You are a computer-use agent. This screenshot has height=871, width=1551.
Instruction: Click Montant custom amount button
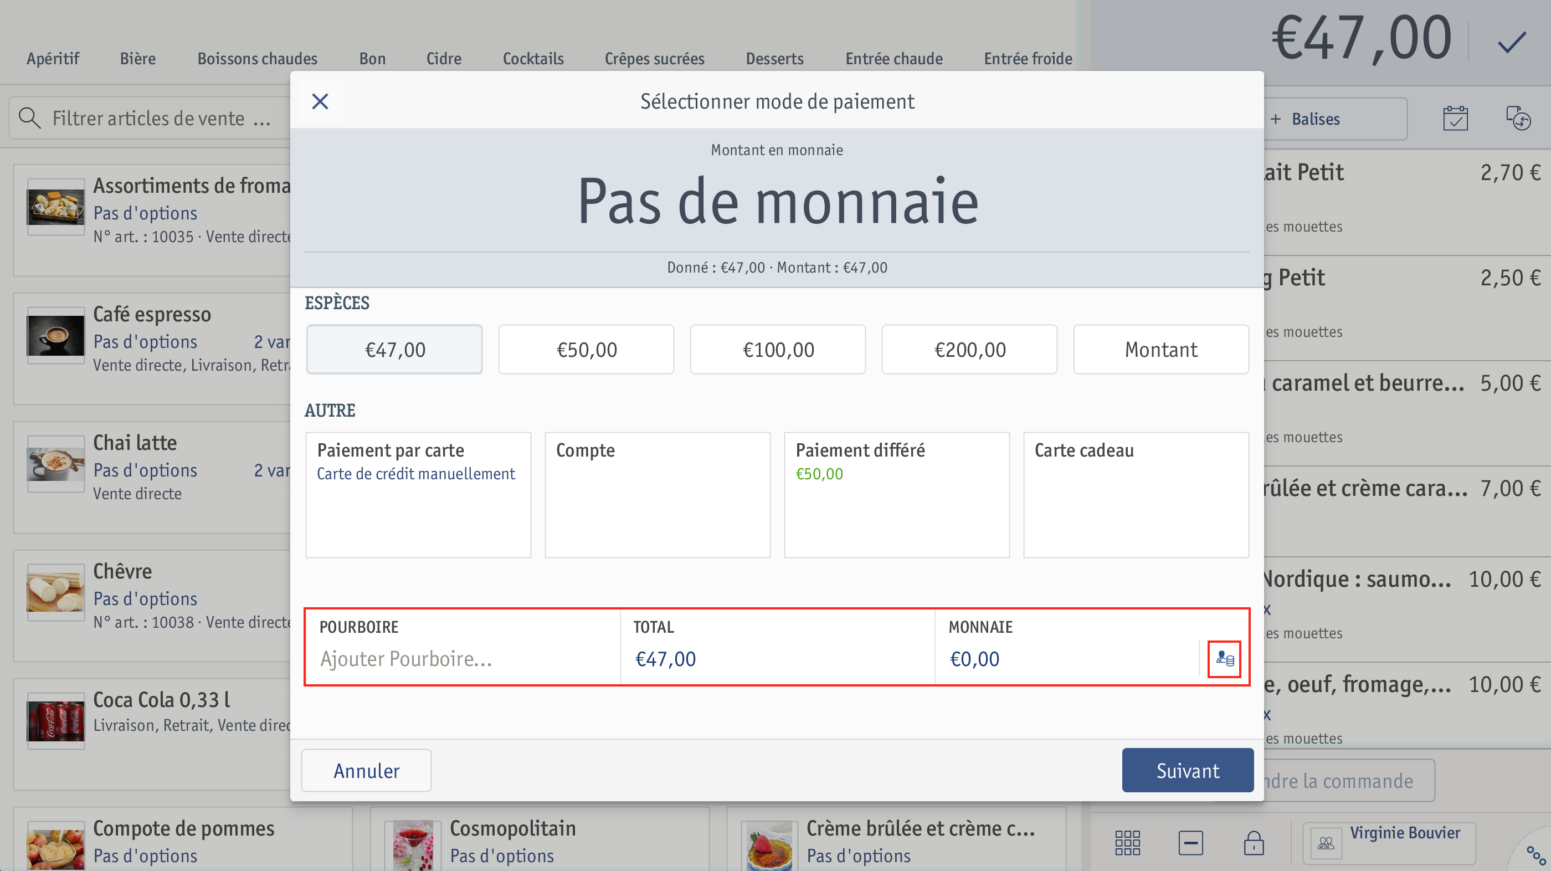tap(1161, 350)
